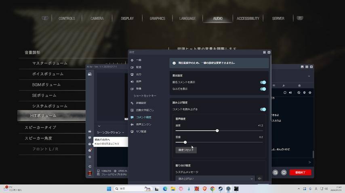
Task: Open 音声 (Audio) settings category
Action: pos(139,82)
